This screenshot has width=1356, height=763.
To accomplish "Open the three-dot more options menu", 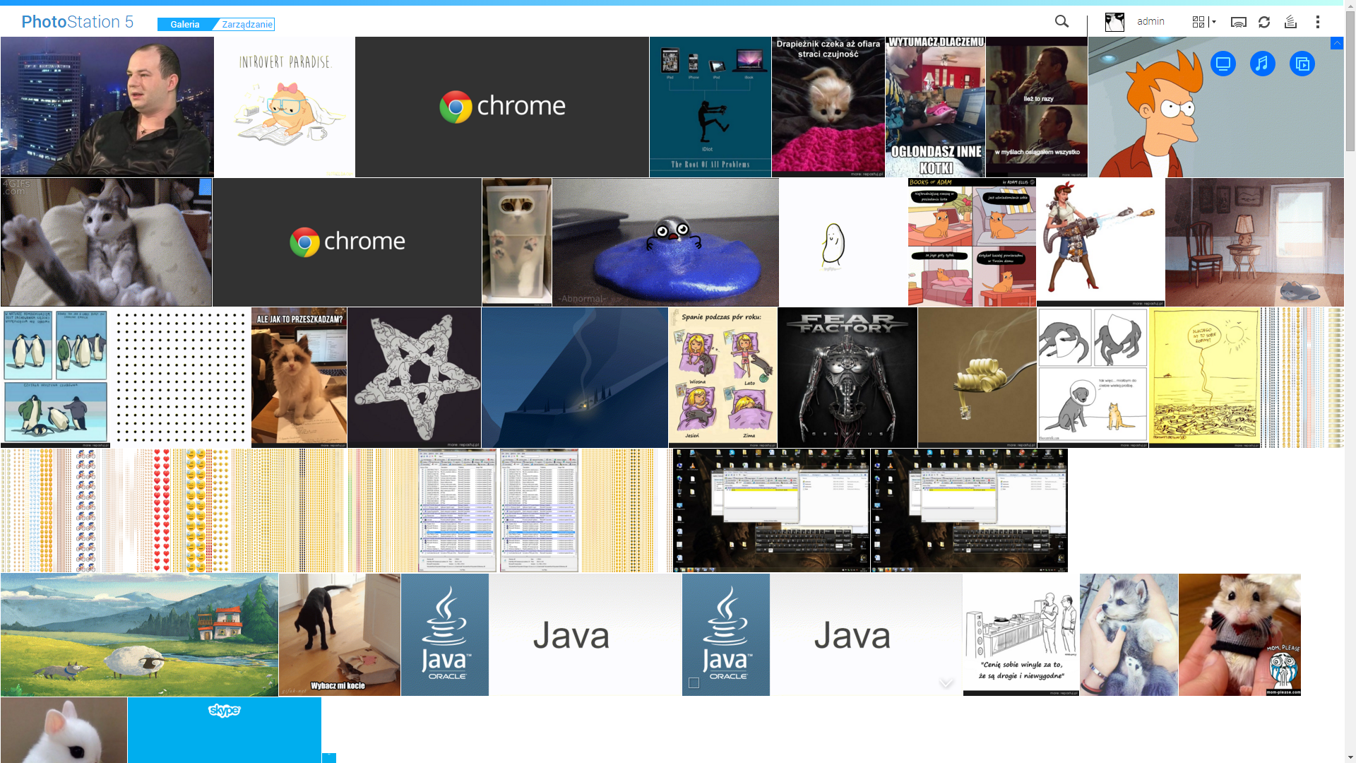I will point(1317,22).
